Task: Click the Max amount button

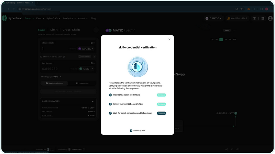Action: [x=45, y=43]
